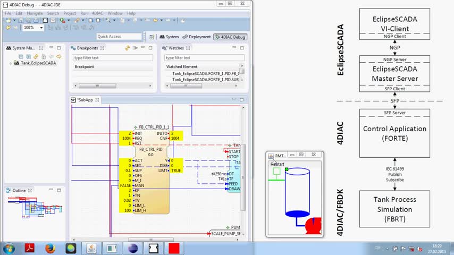Select the FORTE_1.PID.FB_C watch row
The image size is (454, 255).
(x=205, y=73)
